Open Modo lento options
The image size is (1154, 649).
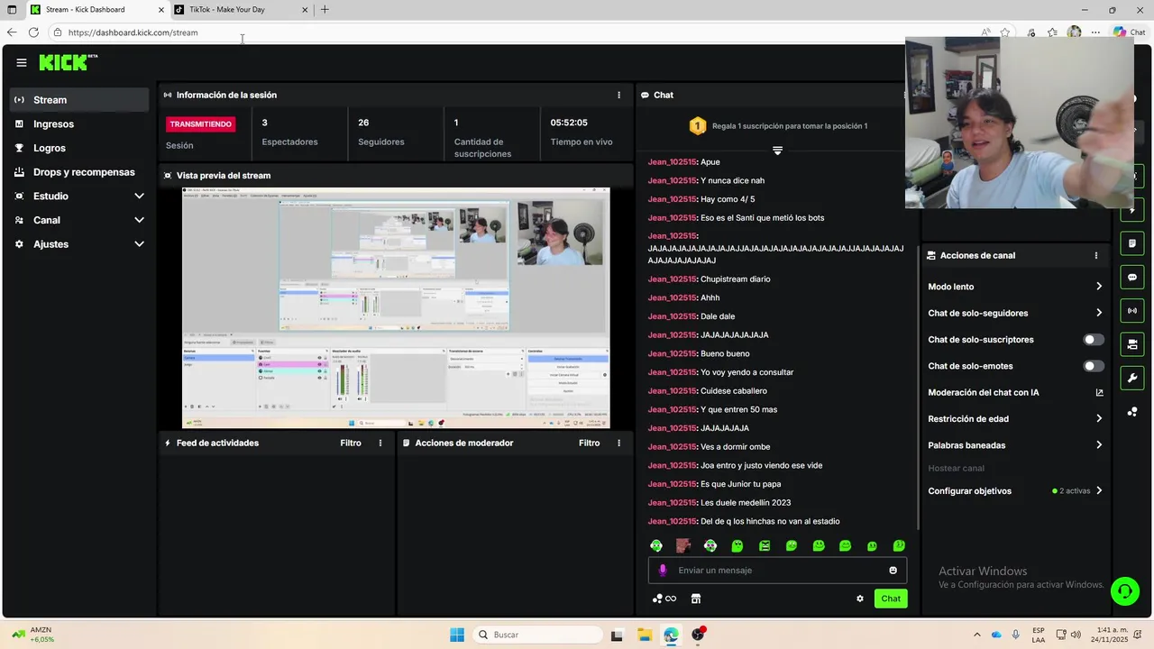point(1015,287)
